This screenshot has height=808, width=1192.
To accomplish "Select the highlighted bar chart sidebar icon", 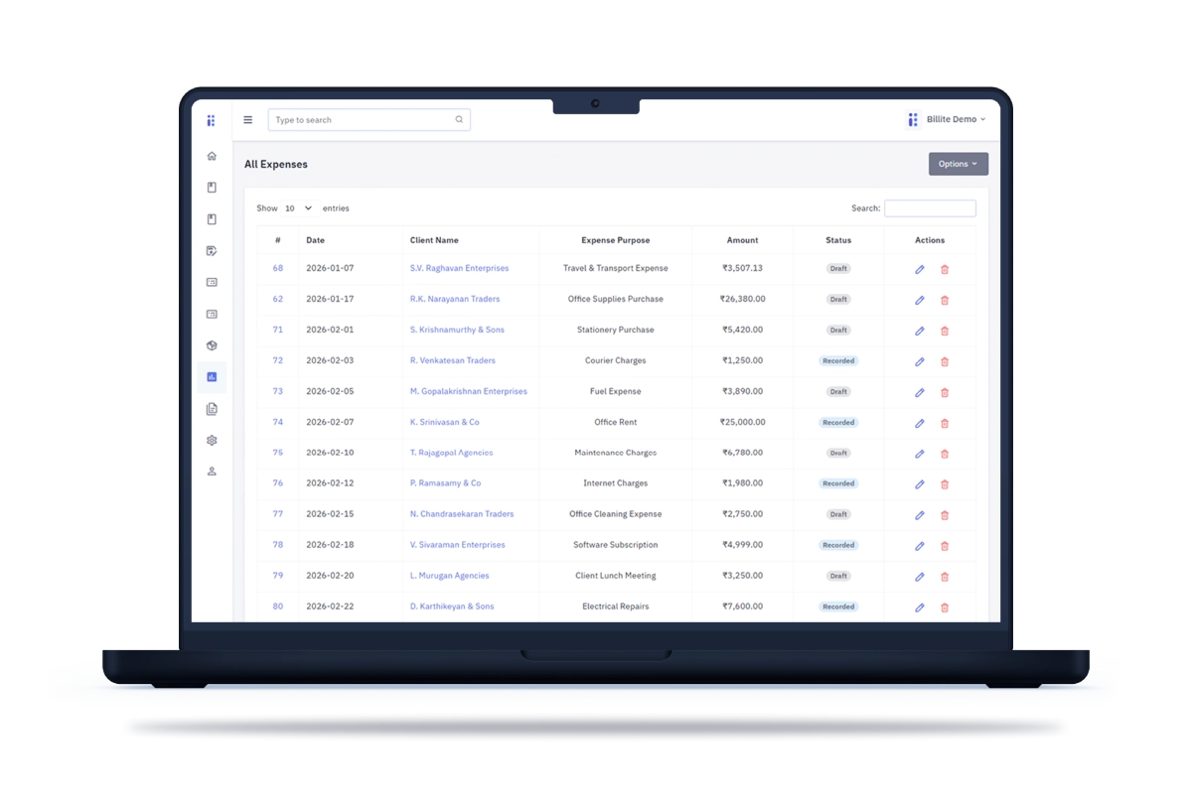I will [212, 377].
